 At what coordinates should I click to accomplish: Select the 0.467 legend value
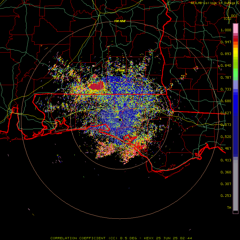(226, 149)
